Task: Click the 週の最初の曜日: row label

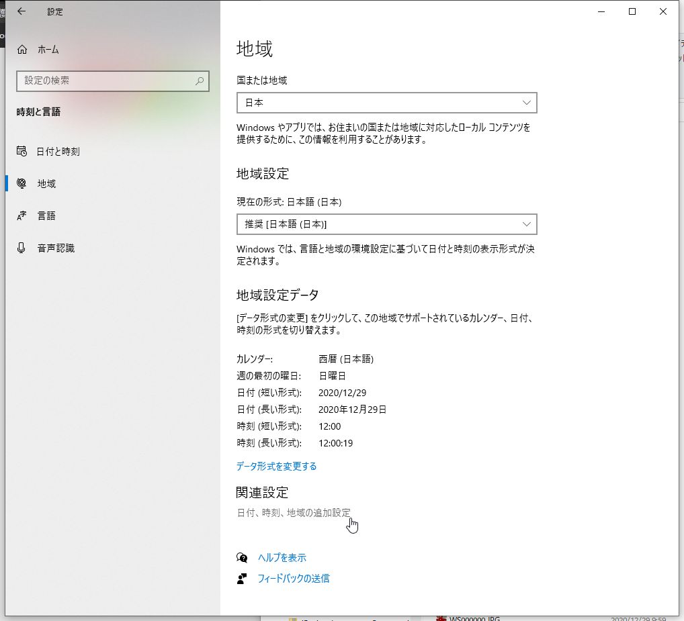Action: pyautogui.click(x=269, y=376)
